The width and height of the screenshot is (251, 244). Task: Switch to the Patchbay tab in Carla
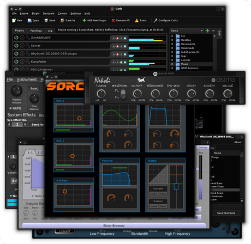36,30
